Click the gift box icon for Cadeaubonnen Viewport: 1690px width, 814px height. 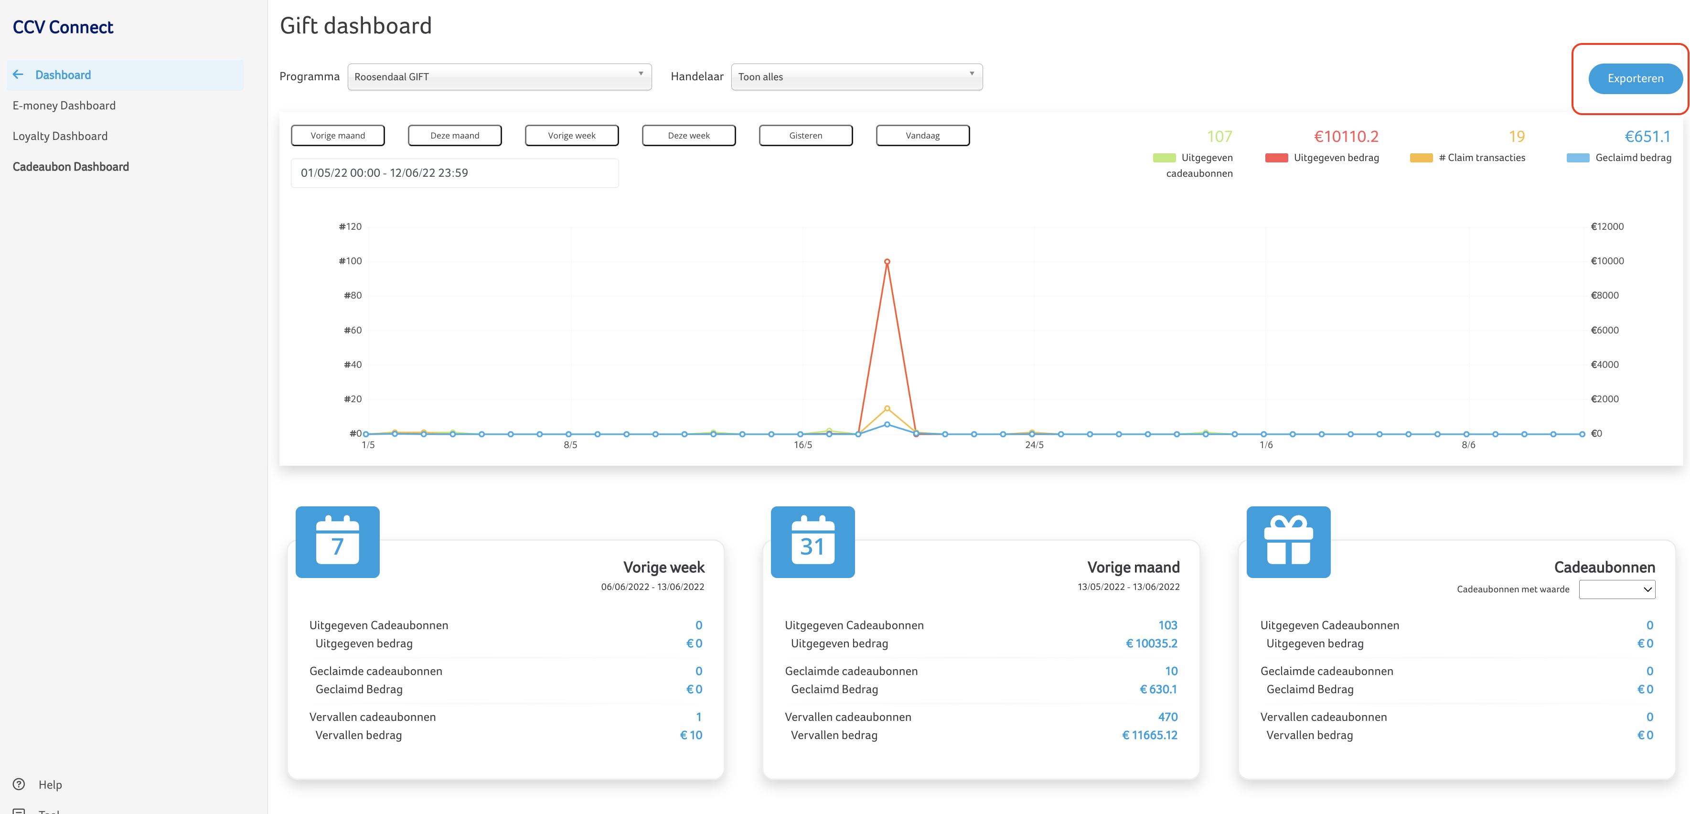pyautogui.click(x=1288, y=542)
